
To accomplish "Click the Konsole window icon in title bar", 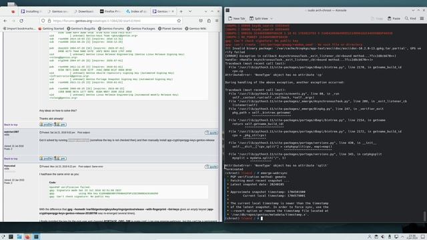I will pyautogui.click(x=228, y=11).
